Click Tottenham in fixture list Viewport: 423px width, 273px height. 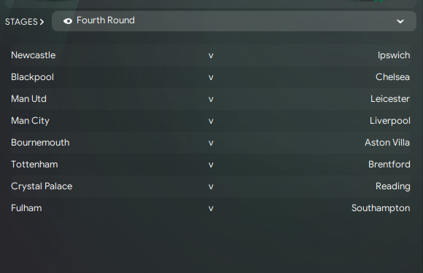tap(34, 165)
